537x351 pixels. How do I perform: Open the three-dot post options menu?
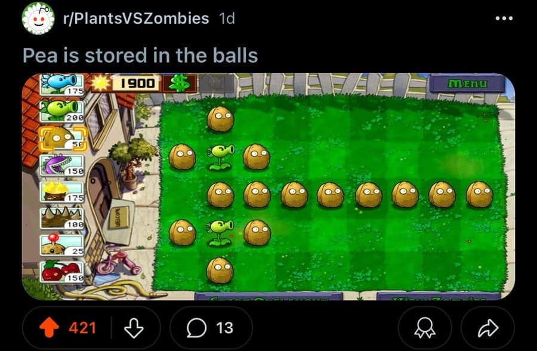[x=504, y=18]
